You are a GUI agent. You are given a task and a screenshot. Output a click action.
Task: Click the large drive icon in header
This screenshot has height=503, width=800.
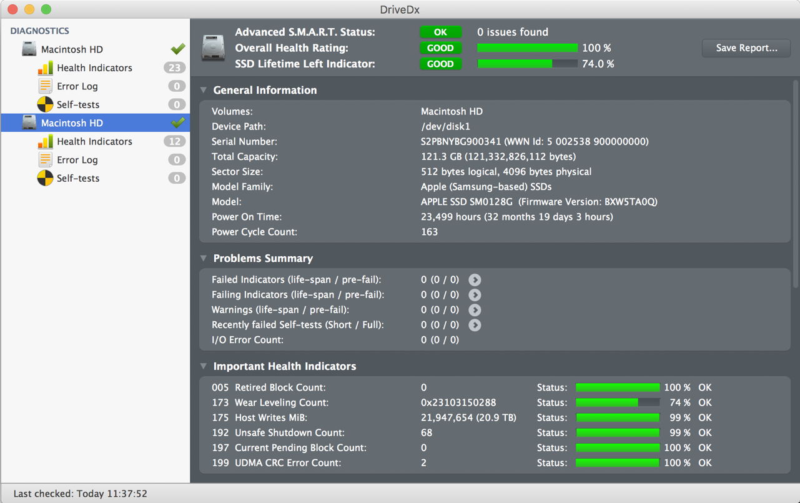213,48
